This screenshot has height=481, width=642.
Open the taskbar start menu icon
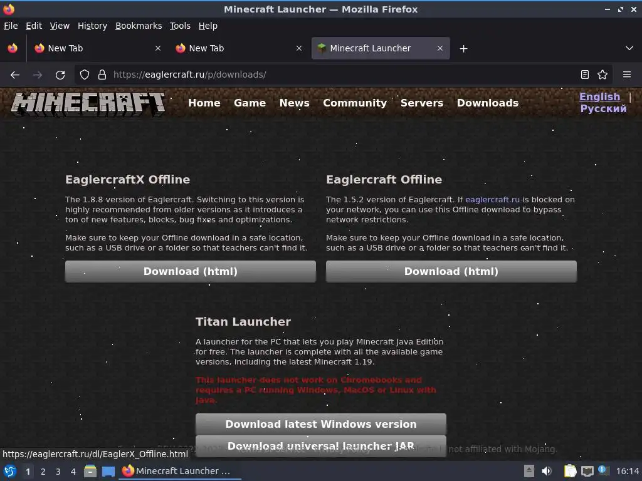coord(10,471)
